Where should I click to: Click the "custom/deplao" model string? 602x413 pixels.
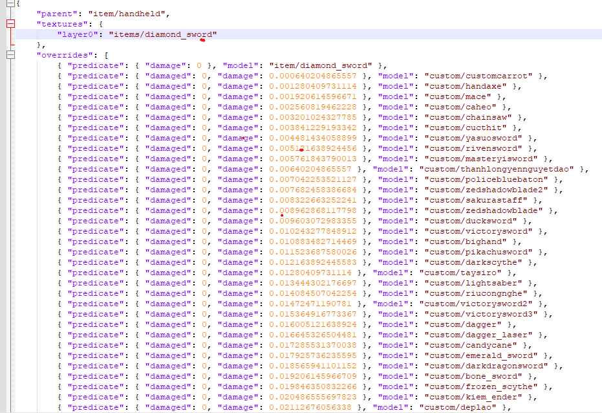point(458,408)
